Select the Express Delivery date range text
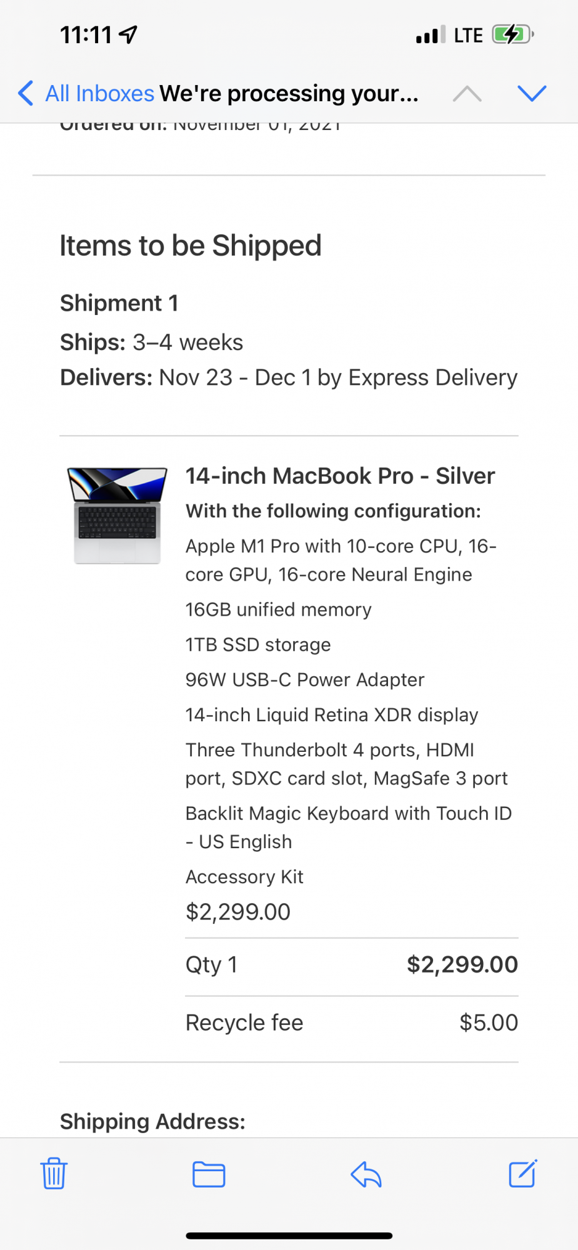 [337, 377]
